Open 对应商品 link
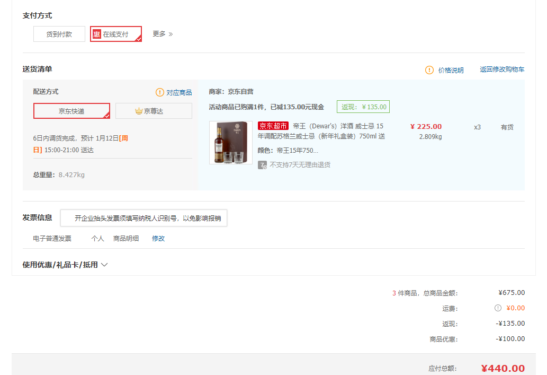 point(179,92)
